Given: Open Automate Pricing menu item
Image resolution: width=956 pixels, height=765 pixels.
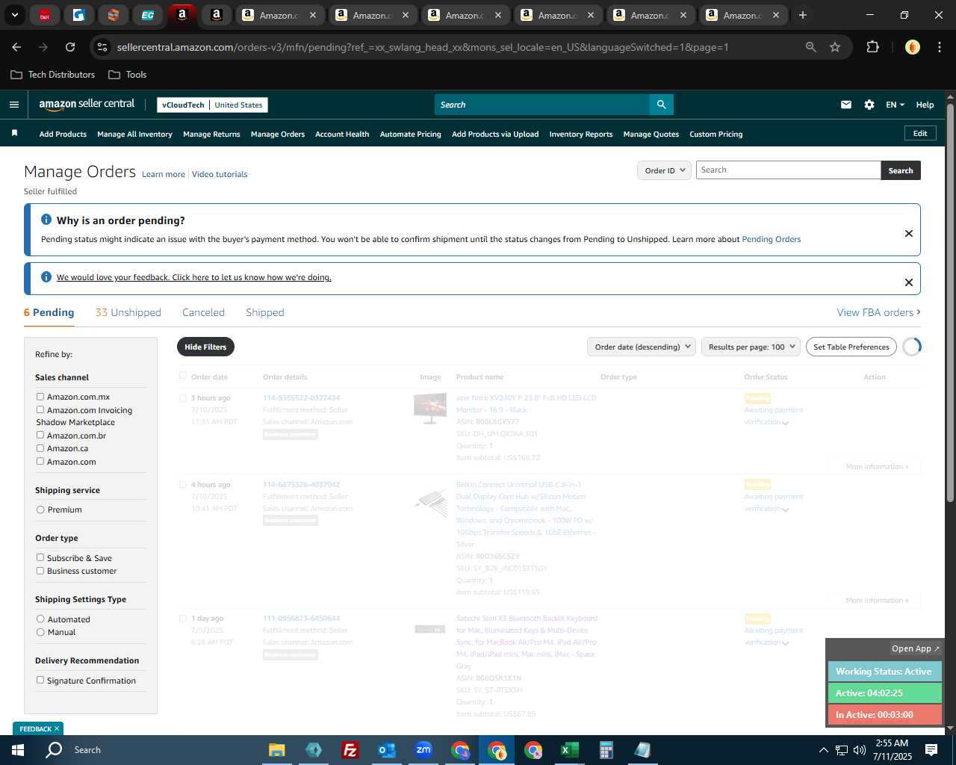Looking at the screenshot, I should (410, 134).
